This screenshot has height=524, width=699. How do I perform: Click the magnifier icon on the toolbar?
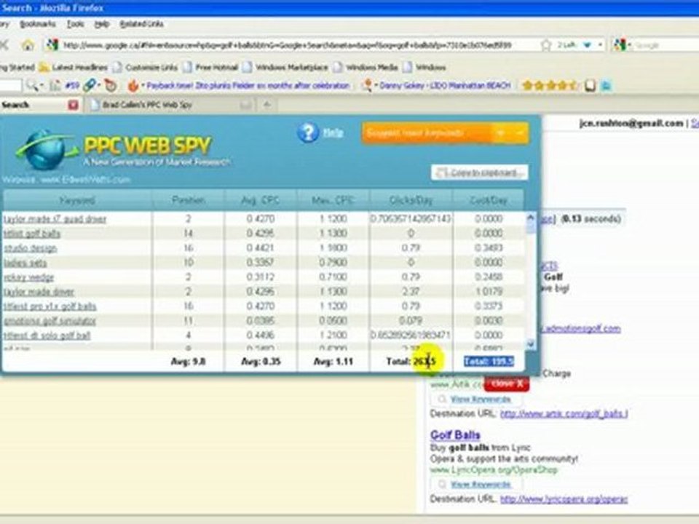(x=32, y=84)
